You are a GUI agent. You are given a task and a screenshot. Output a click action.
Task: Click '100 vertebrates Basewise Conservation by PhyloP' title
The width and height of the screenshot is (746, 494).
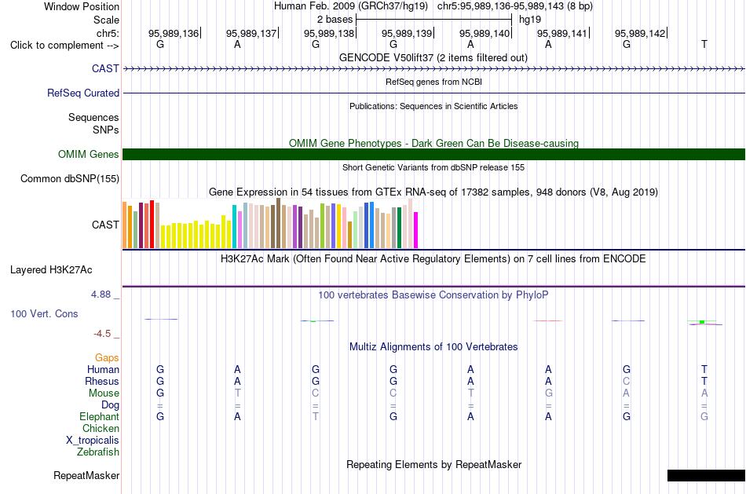[x=433, y=295]
